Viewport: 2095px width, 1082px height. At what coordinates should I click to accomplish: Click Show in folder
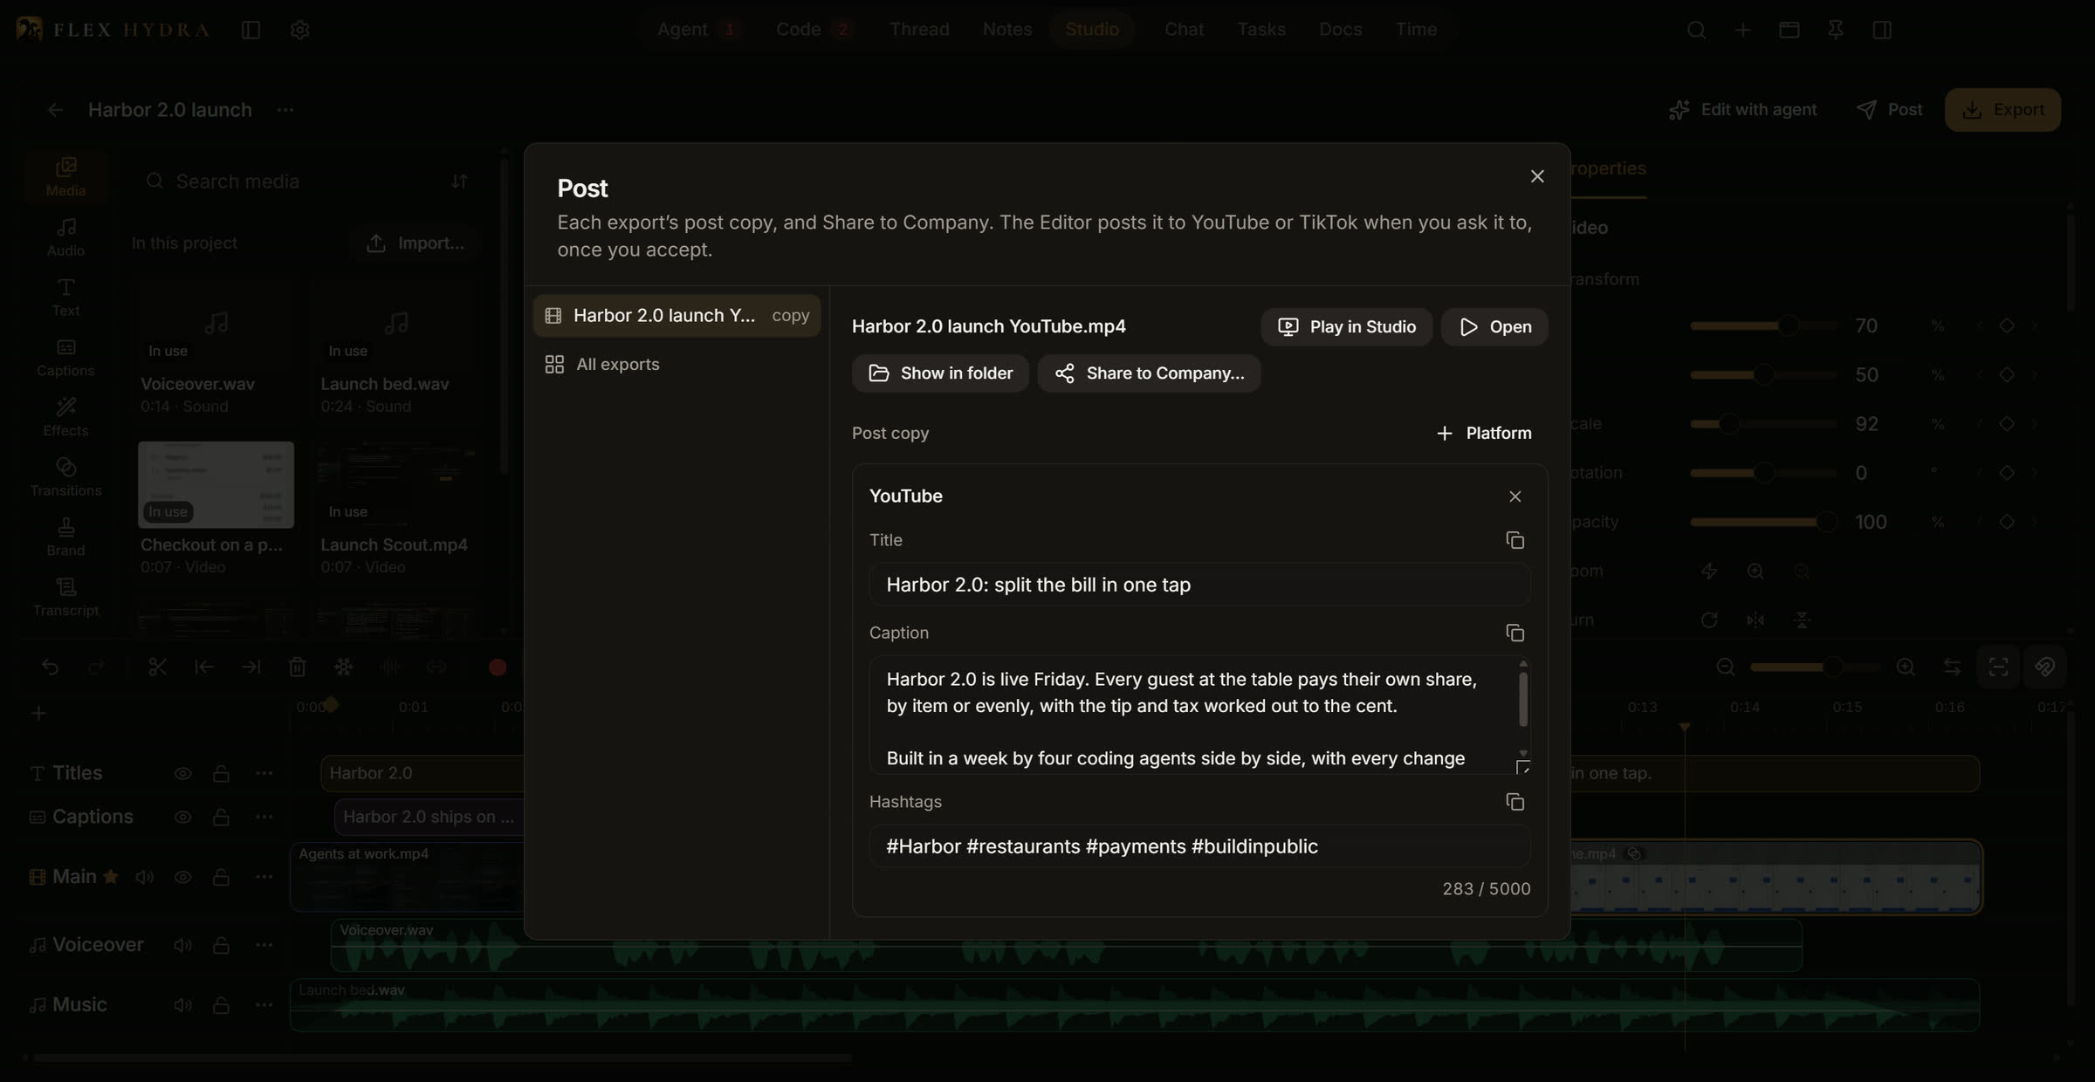tap(940, 373)
